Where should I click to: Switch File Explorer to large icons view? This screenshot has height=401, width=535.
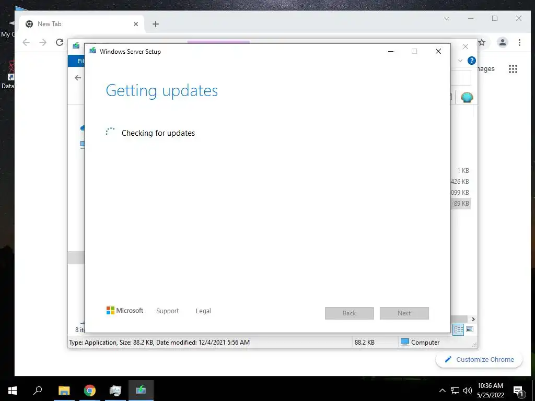pos(470,329)
